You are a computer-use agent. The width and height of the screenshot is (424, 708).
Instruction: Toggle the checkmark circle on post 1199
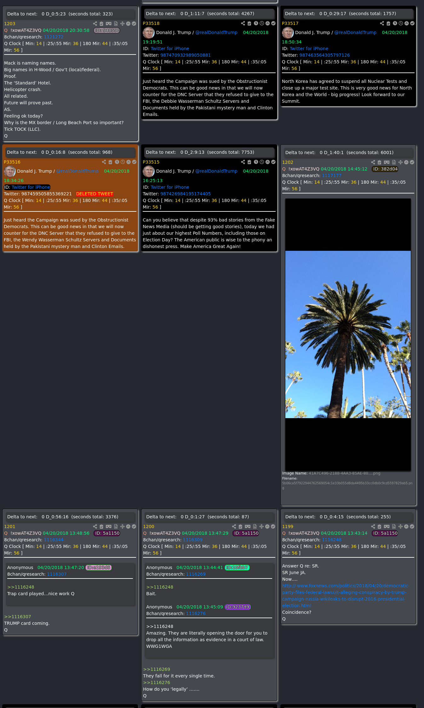pos(412,527)
